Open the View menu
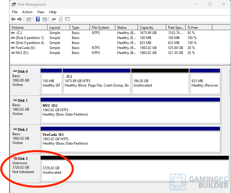Screen dimensions: 231x193 point(41,12)
